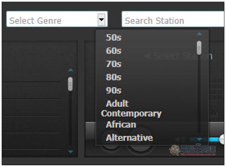Pick the 70s genre entry
The image size is (226, 167).
pos(114,64)
